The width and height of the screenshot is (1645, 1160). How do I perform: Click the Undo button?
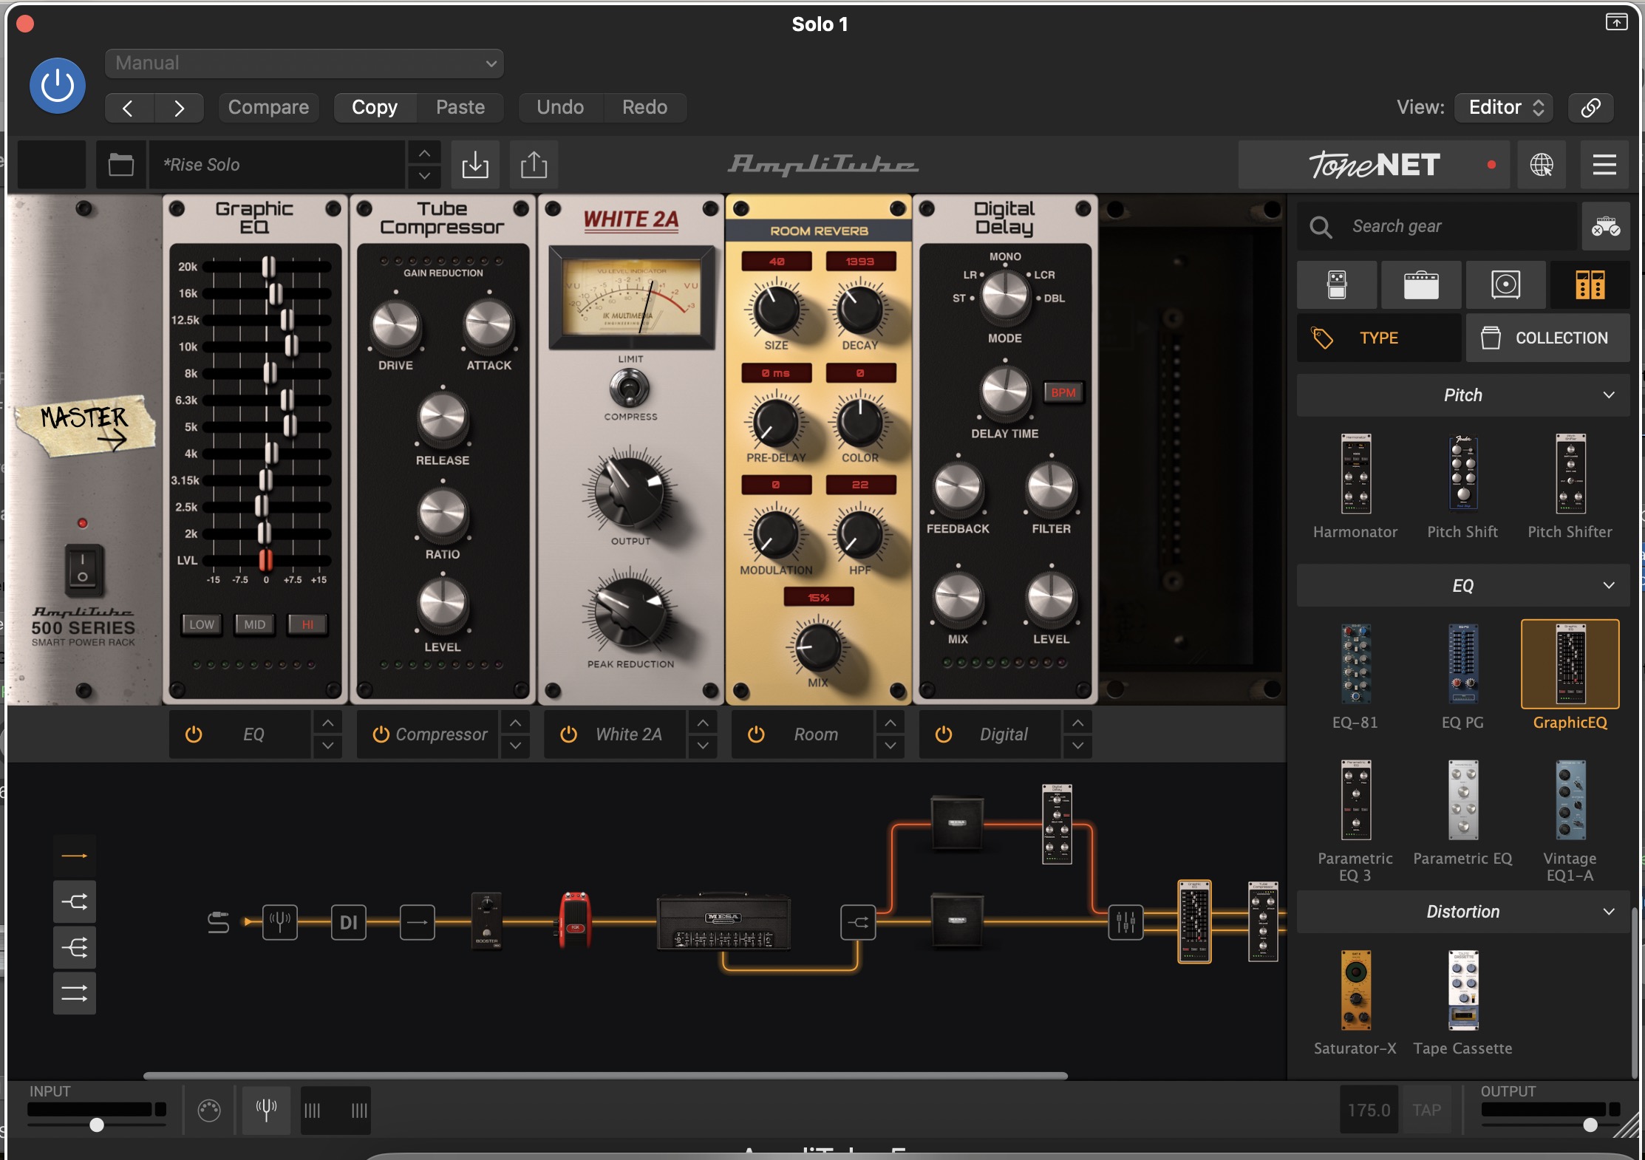click(560, 108)
